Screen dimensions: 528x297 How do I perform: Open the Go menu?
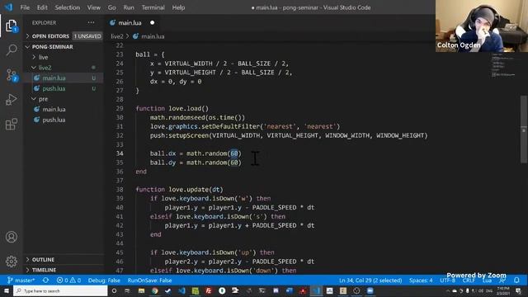click(112, 7)
